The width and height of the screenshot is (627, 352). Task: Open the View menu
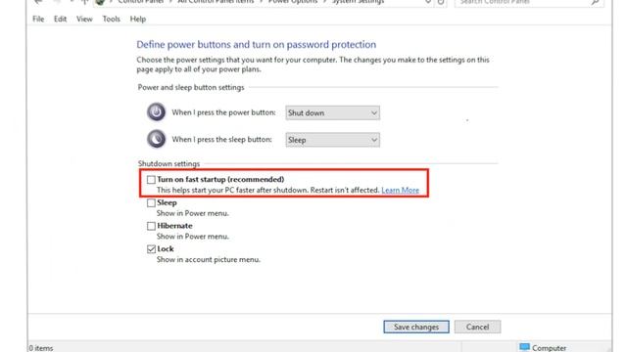[84, 19]
